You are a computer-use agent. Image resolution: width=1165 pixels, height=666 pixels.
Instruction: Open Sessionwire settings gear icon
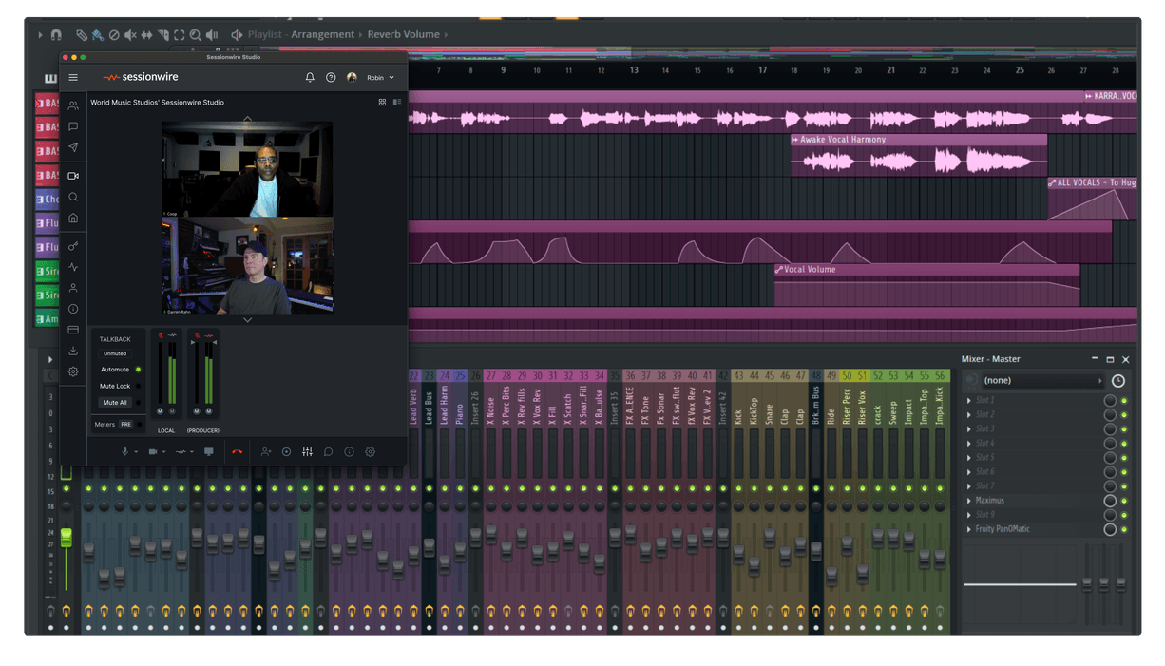pyautogui.click(x=371, y=451)
